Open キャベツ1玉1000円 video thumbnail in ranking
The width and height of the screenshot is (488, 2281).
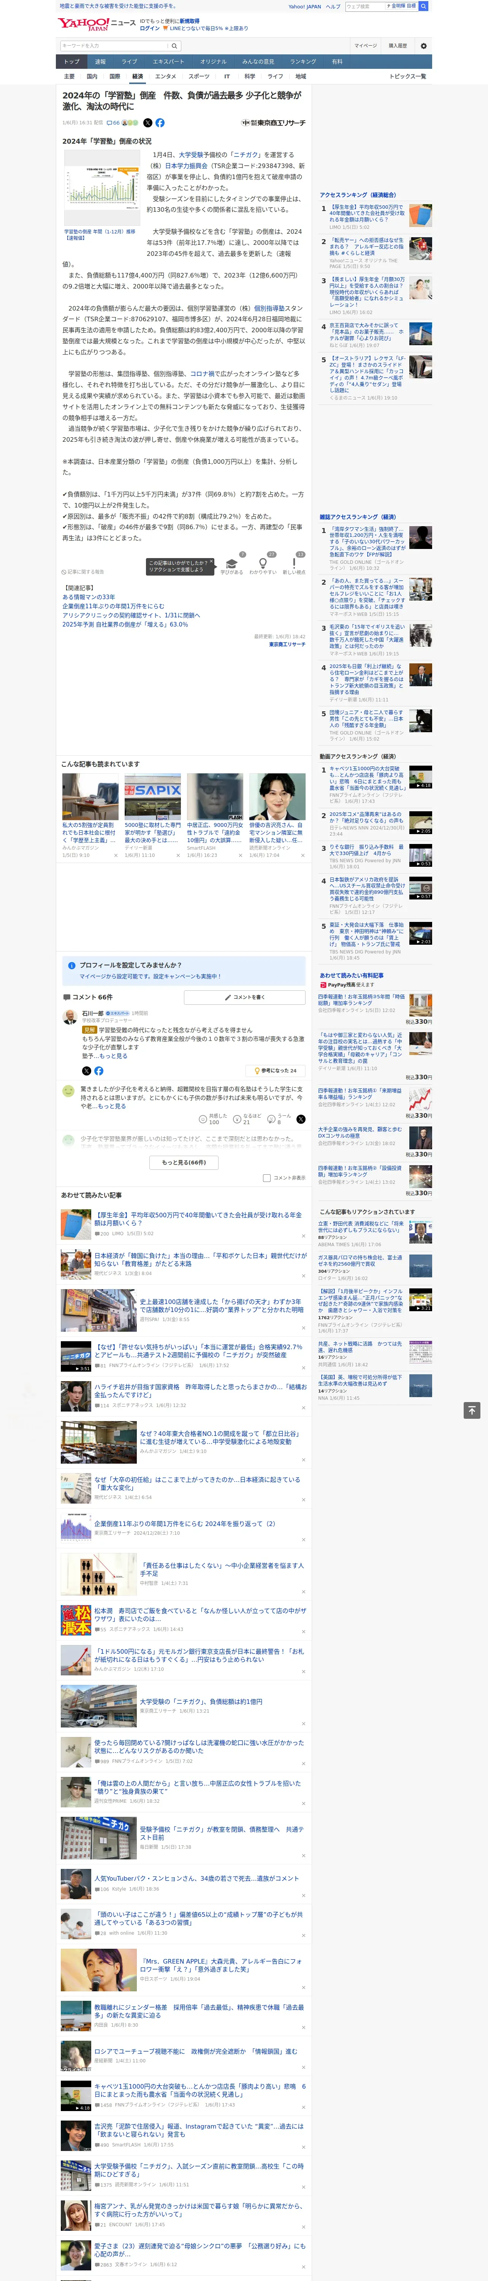(x=421, y=777)
